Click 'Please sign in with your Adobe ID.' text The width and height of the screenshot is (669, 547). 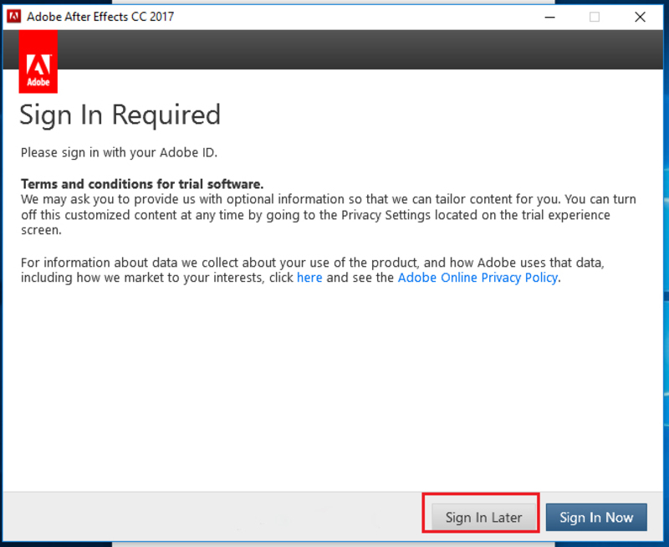tap(119, 152)
